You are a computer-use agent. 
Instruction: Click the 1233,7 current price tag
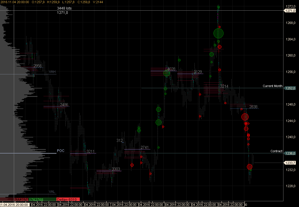[x=290, y=163]
